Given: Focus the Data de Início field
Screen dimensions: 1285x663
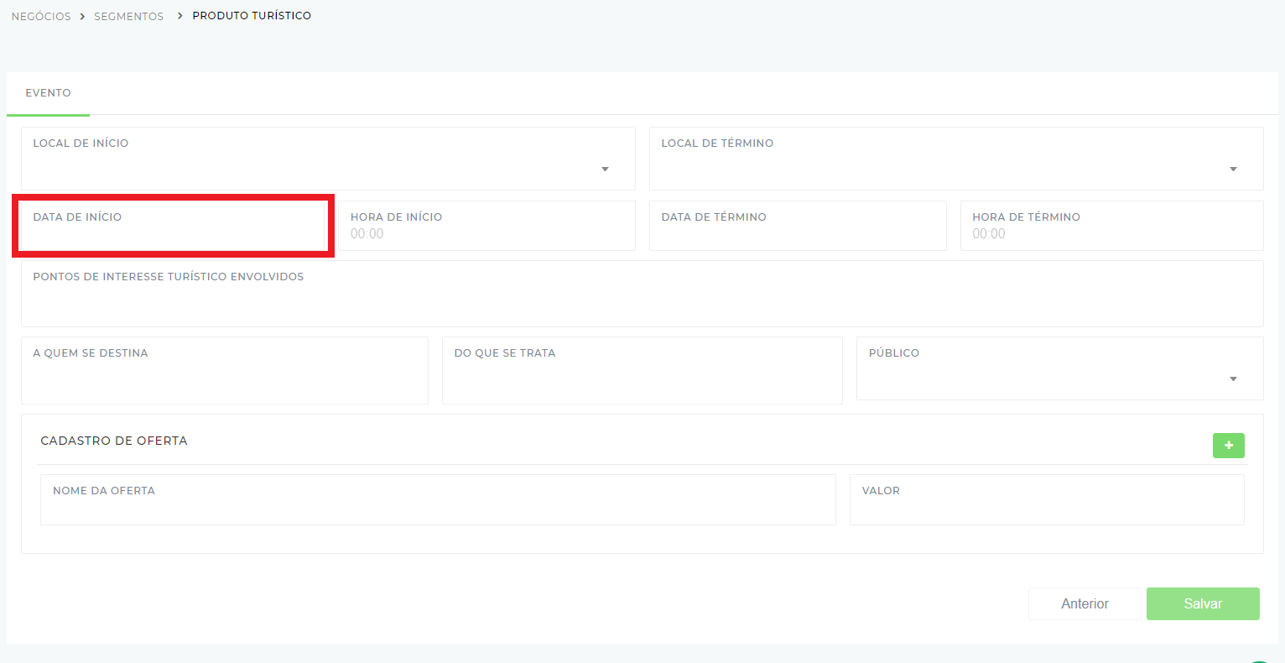Looking at the screenshot, I should [x=173, y=226].
